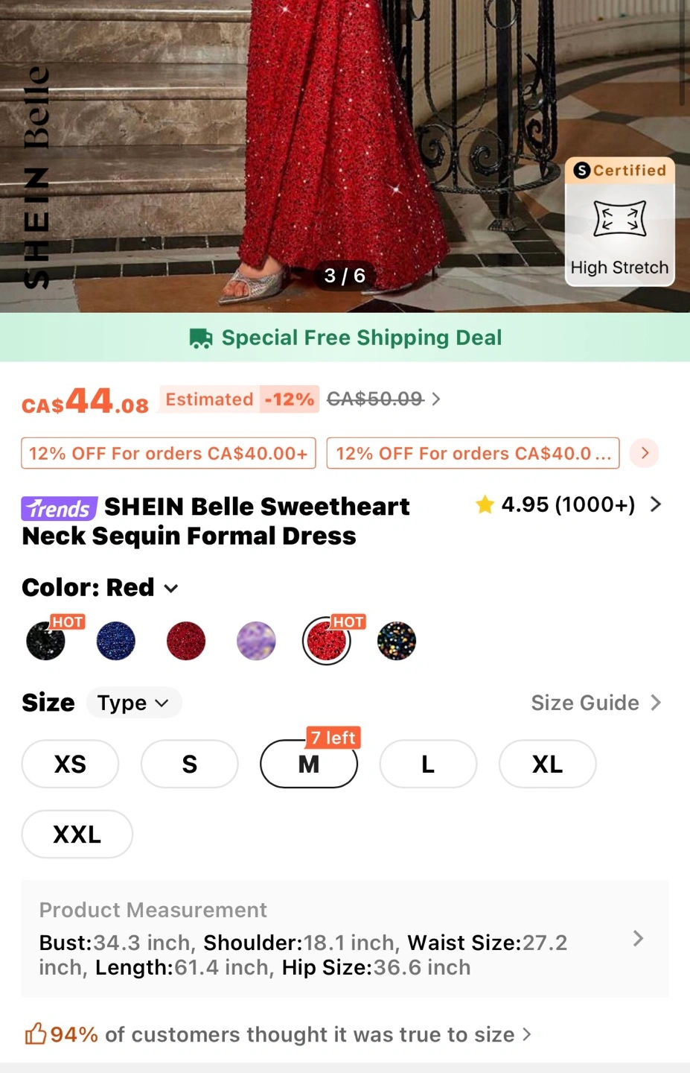Choose the navy blue sequin color swatch
Viewport: 690px width, 1073px height.
(x=116, y=641)
